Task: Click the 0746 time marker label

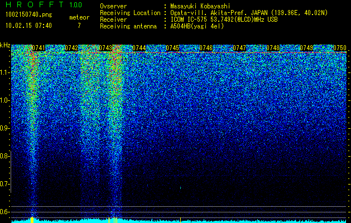Action: (206, 48)
